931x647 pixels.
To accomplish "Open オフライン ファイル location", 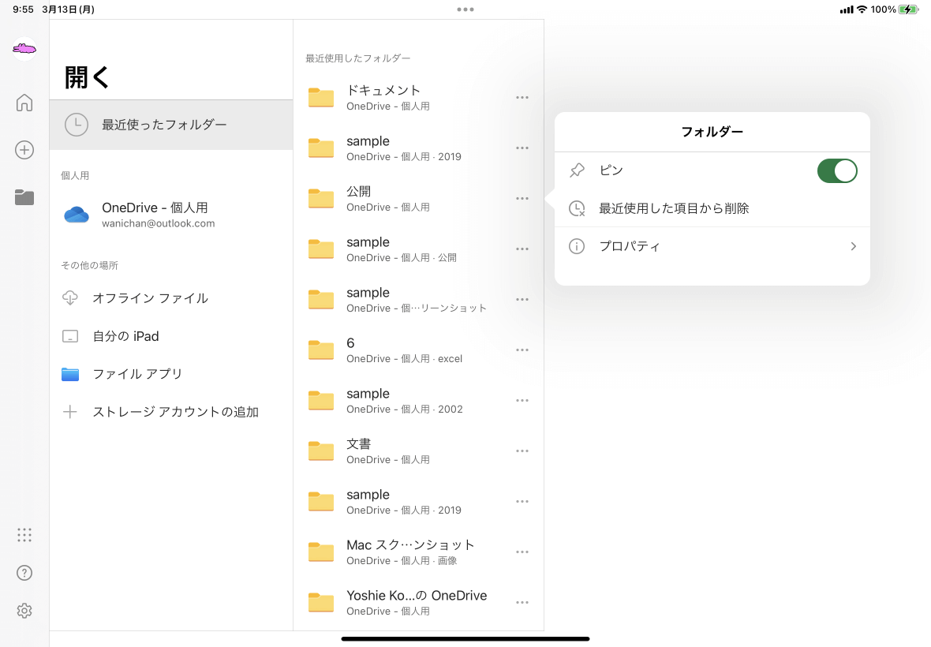I will (171, 298).
